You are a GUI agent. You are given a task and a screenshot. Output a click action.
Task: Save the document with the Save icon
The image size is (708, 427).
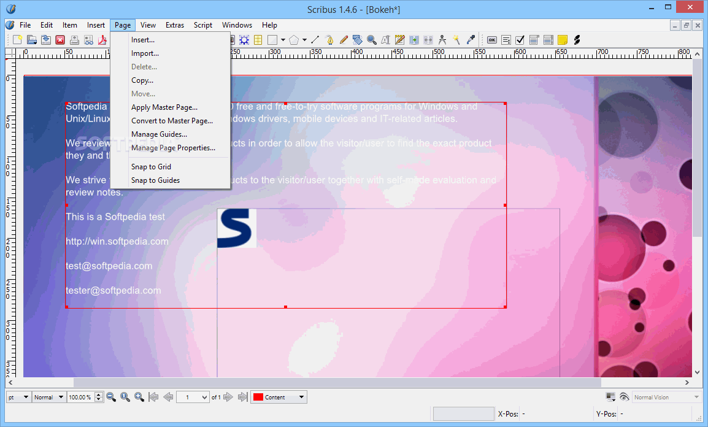click(45, 40)
